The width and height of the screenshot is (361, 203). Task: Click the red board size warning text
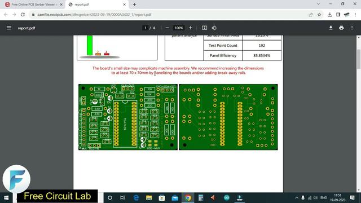[178, 70]
